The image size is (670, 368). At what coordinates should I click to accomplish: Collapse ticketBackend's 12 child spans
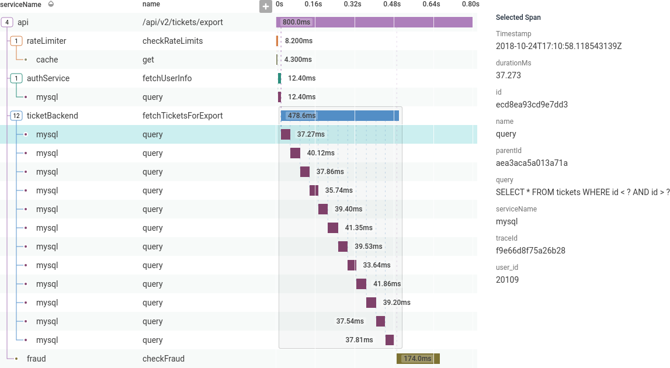coord(16,116)
